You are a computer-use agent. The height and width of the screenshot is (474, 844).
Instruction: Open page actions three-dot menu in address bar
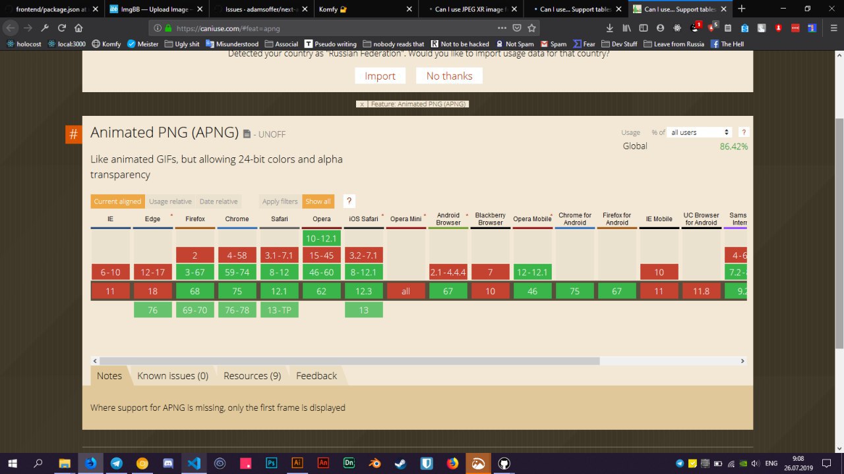502,28
